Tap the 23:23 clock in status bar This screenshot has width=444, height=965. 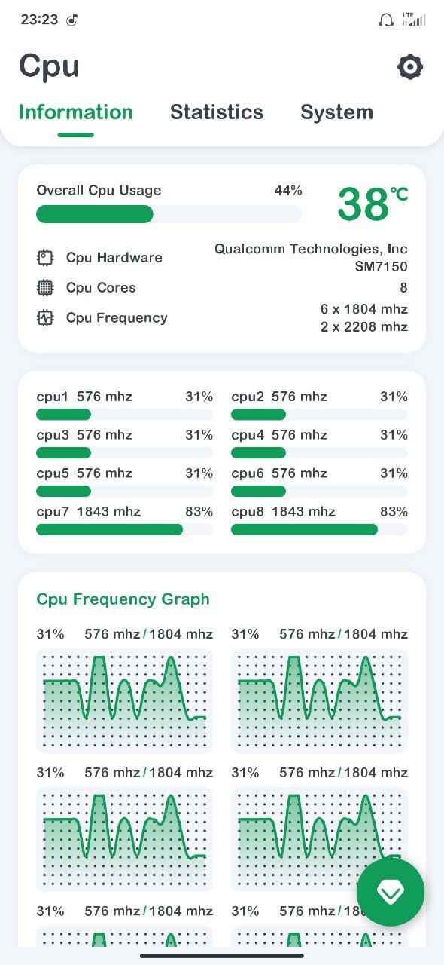39,20
